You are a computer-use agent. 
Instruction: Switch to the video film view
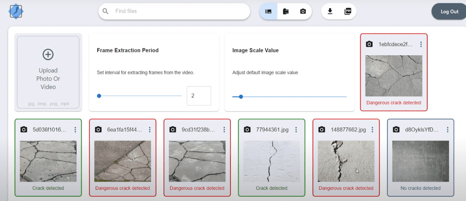click(x=286, y=11)
